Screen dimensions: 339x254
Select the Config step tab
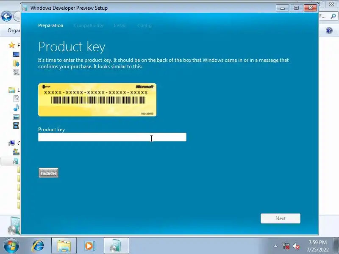click(x=144, y=25)
